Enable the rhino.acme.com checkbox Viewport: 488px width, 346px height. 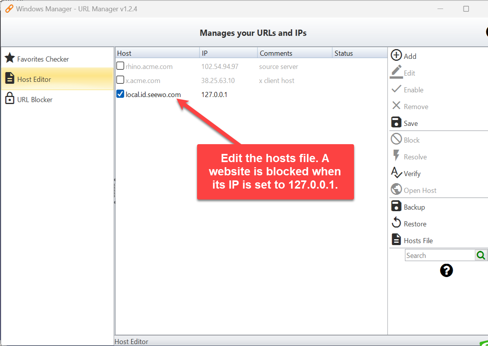[121, 66]
